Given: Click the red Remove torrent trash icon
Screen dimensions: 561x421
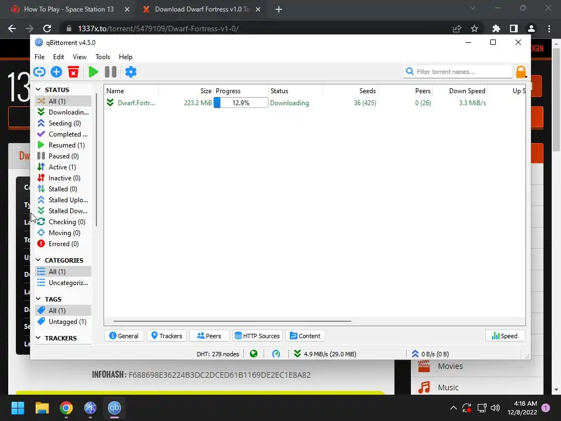Looking at the screenshot, I should pos(73,72).
